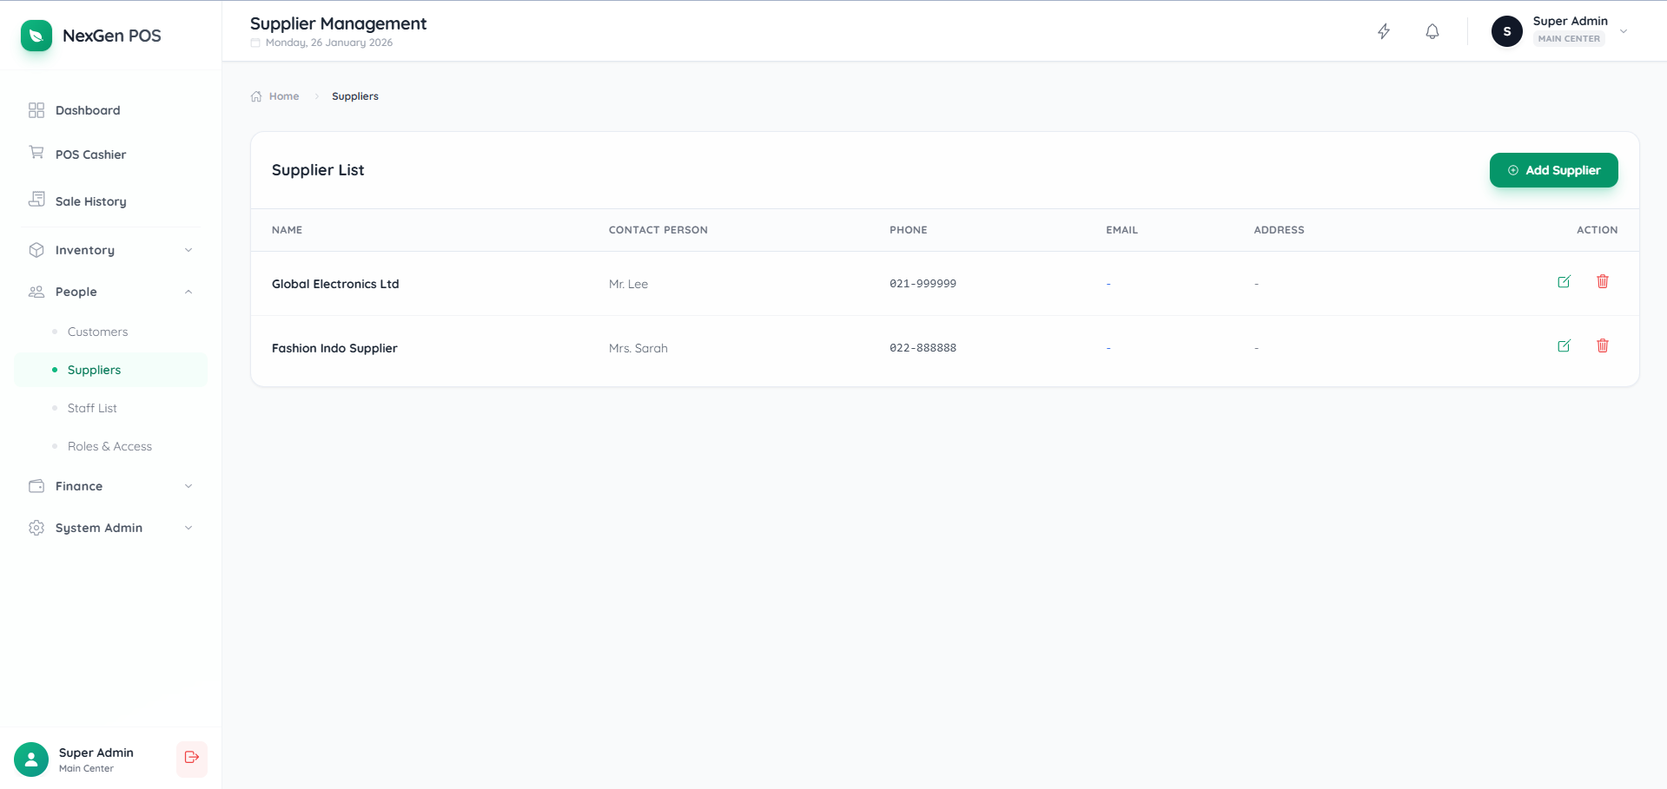The height and width of the screenshot is (789, 1667).
Task: Click the logout icon near Super Admin
Action: click(191, 759)
